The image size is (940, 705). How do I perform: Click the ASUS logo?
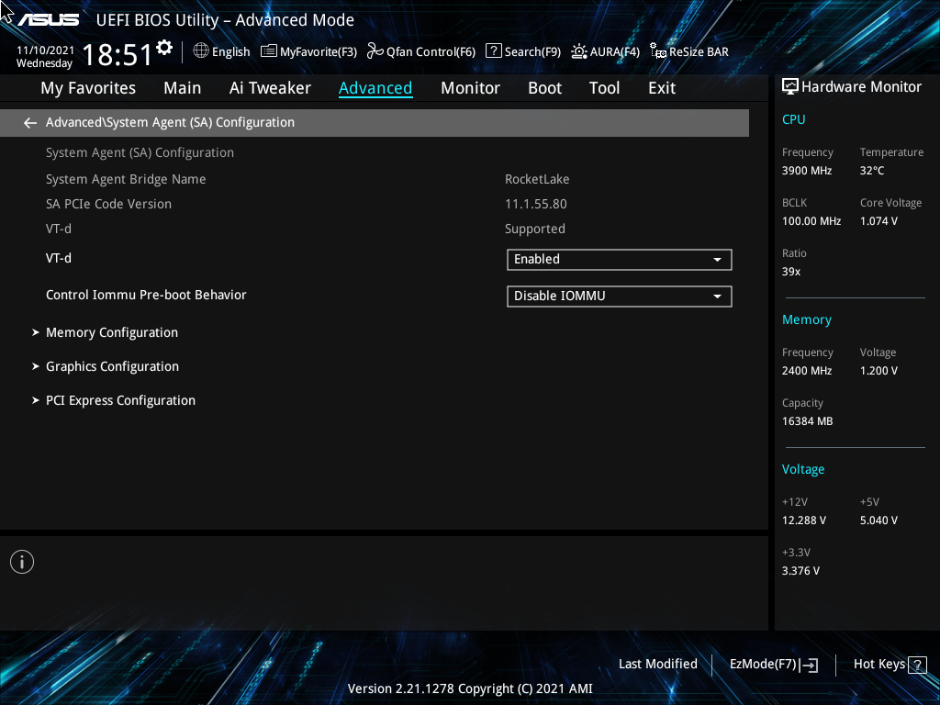(49, 20)
